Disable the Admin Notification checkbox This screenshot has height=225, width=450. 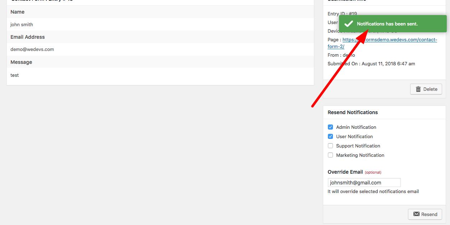(x=330, y=127)
